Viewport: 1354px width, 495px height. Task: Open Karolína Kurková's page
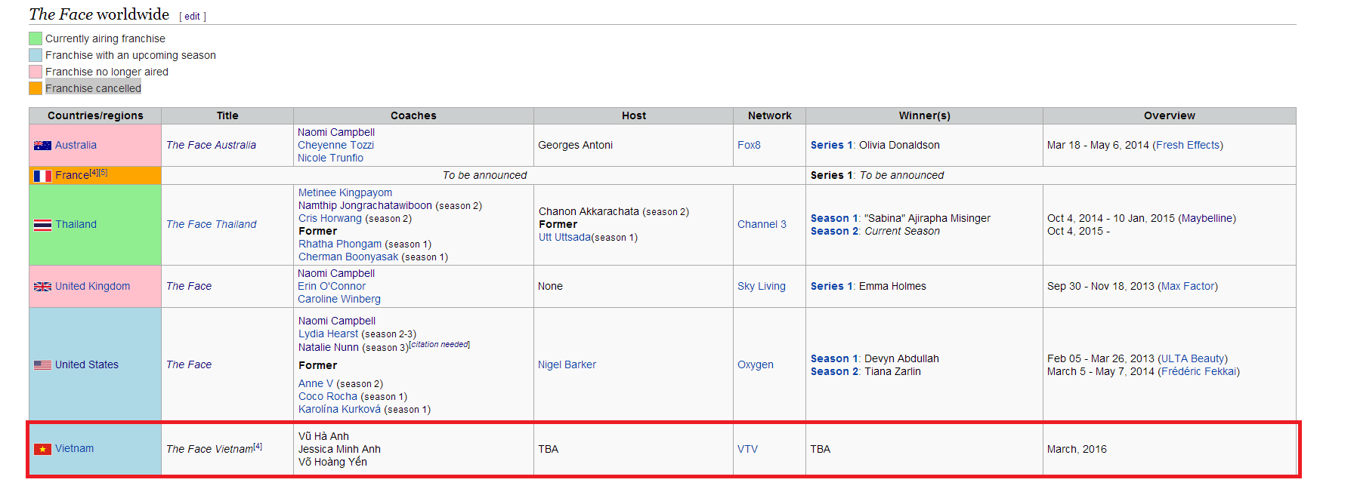pyautogui.click(x=340, y=409)
